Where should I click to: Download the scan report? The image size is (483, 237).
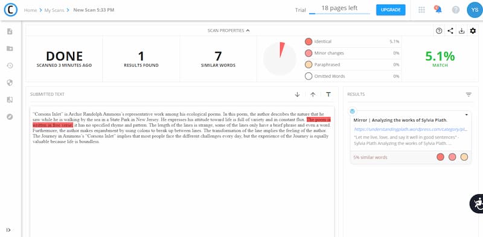(x=461, y=31)
